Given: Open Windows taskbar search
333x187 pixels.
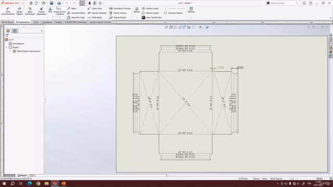Looking at the screenshot, I should (x=12, y=183).
